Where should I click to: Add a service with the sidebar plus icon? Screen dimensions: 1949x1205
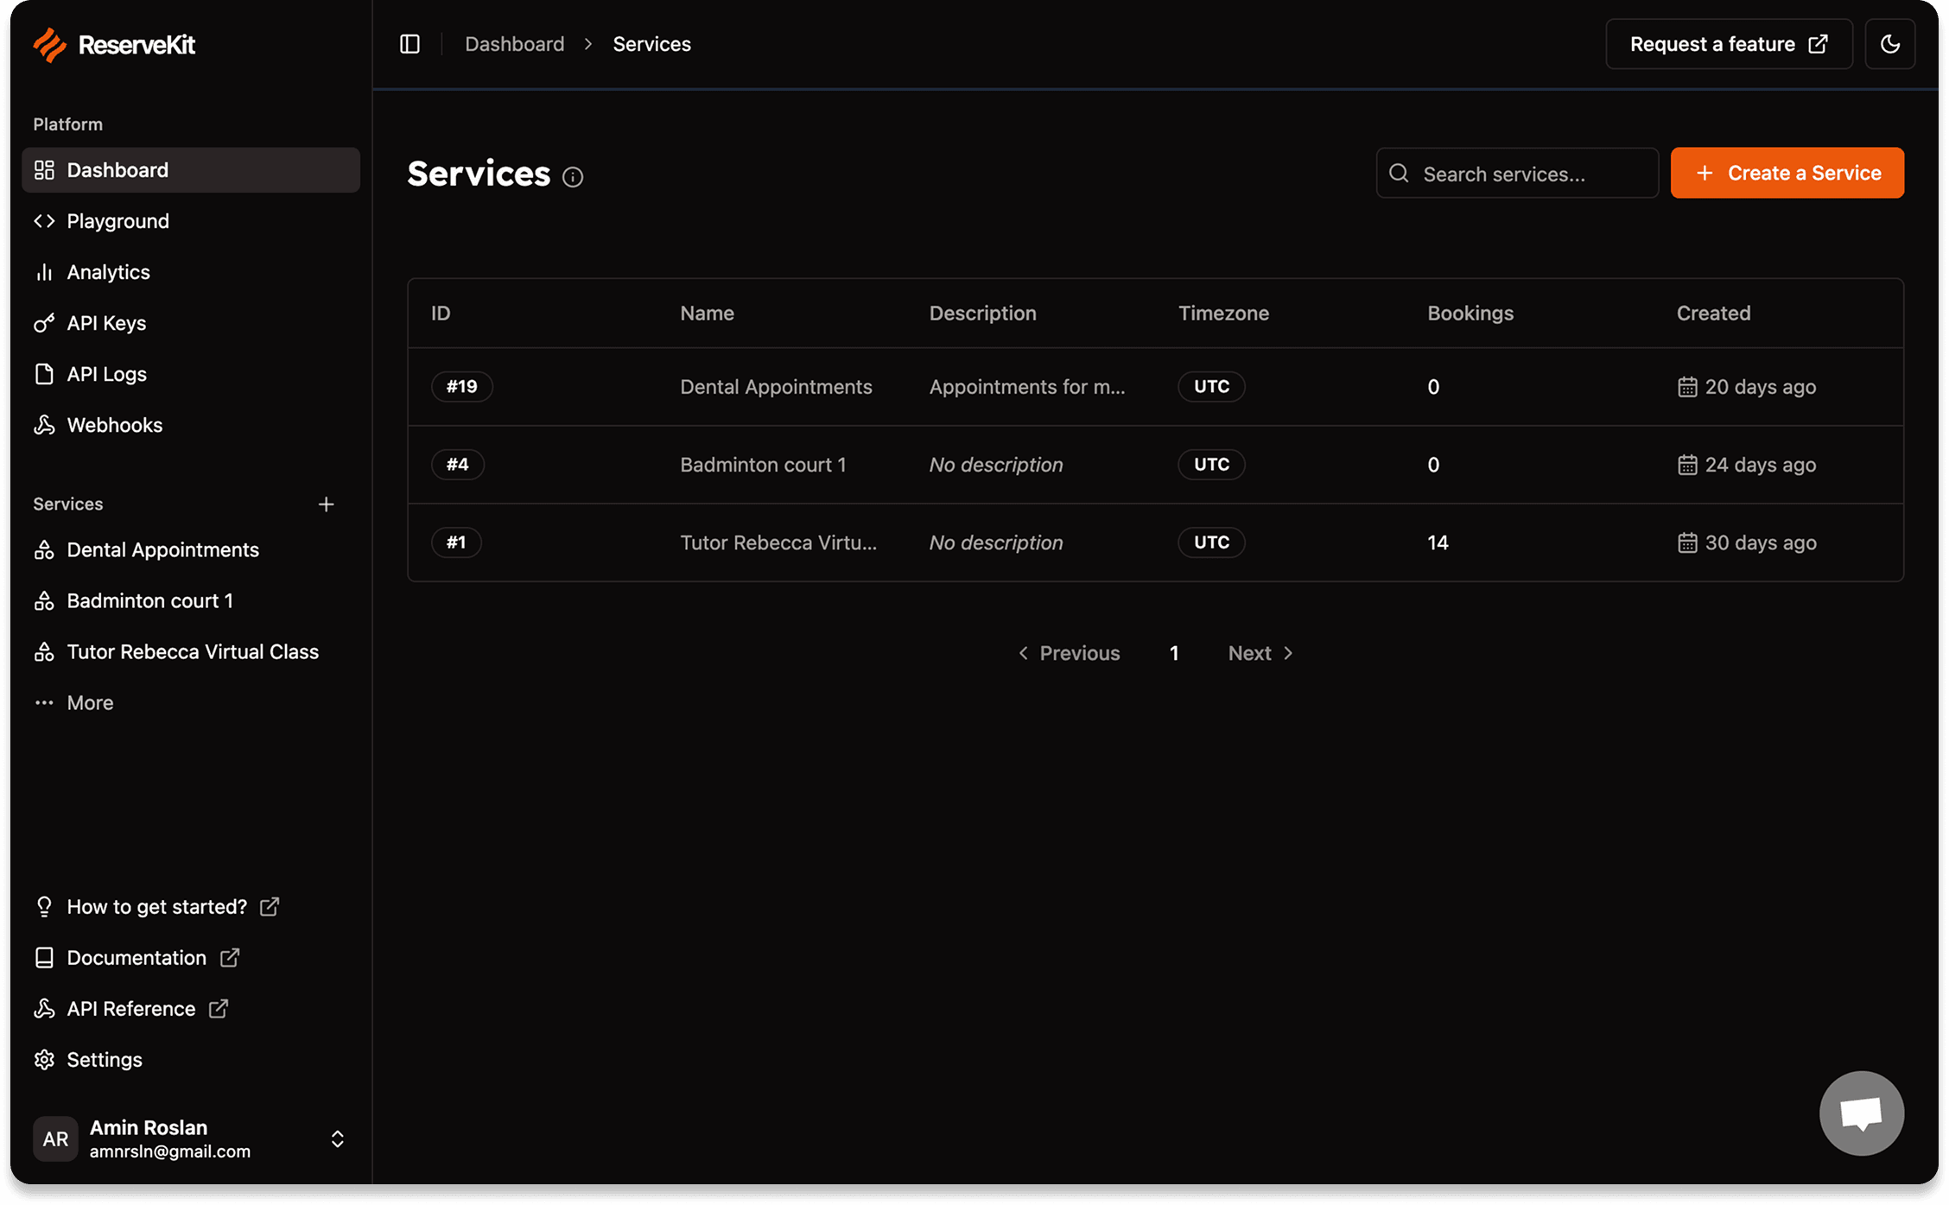[x=326, y=504]
